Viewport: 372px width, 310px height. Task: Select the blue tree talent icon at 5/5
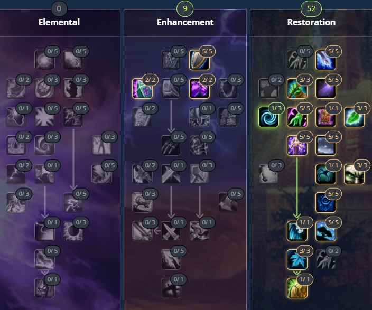[325, 231]
